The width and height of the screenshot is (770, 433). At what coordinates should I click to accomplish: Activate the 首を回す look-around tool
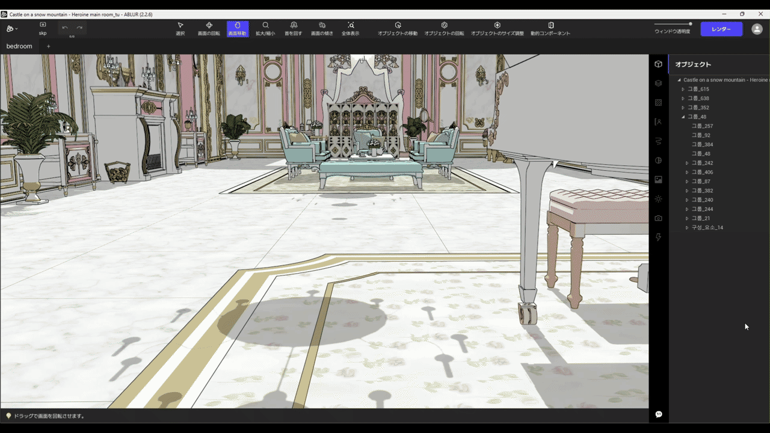coord(294,29)
